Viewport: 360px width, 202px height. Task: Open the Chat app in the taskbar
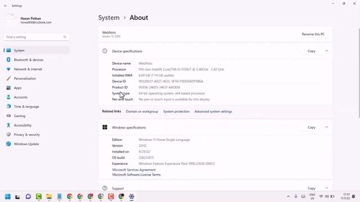click(28, 196)
